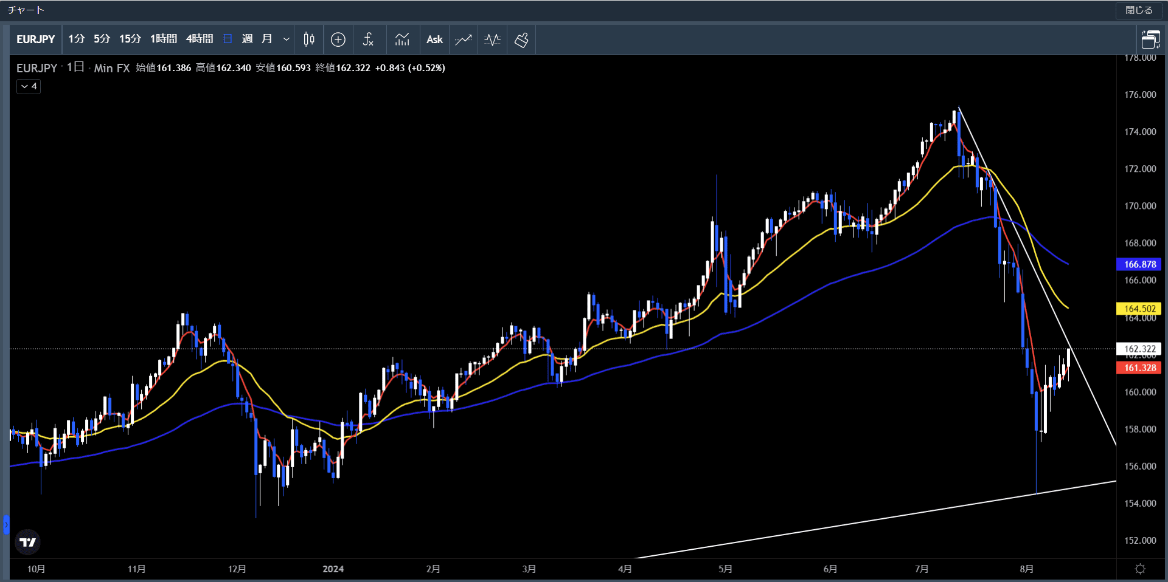The height and width of the screenshot is (582, 1168).
Task: Switch to the 1分 timeframe
Action: pos(76,39)
